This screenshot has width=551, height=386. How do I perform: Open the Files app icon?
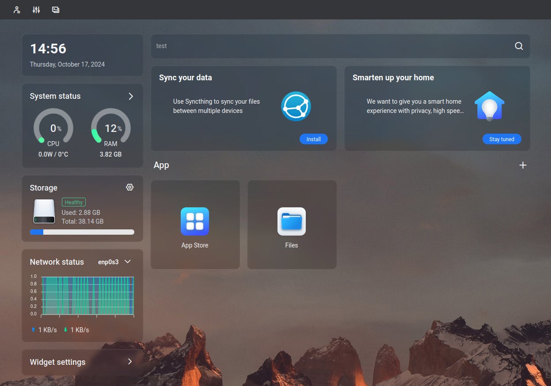coord(292,221)
